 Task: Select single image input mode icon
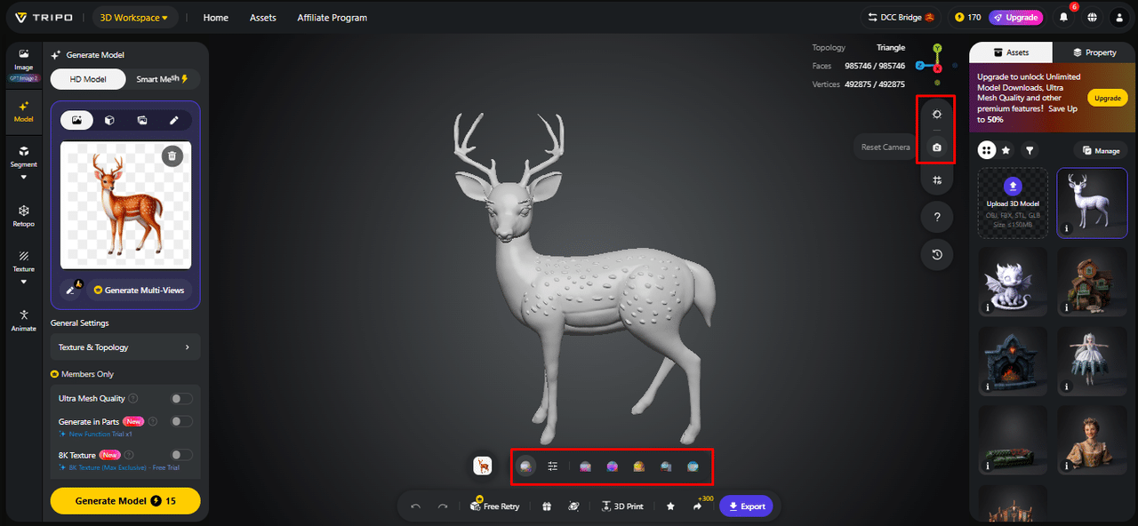pyautogui.click(x=77, y=120)
